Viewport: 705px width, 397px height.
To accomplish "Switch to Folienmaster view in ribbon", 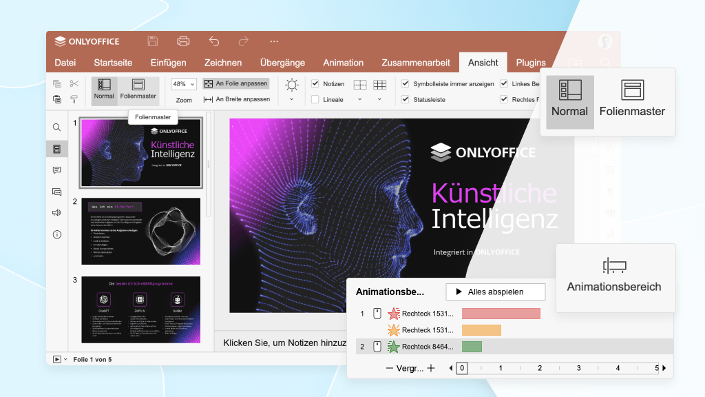I will click(138, 90).
